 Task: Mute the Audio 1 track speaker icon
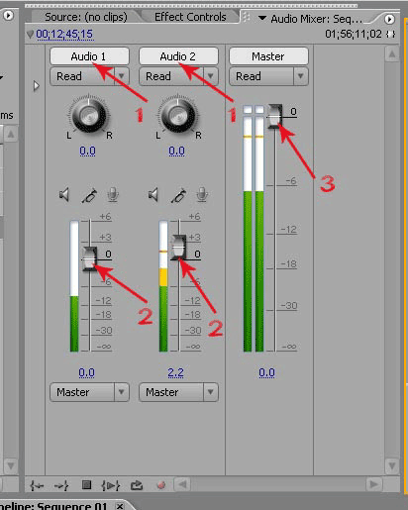coord(64,195)
